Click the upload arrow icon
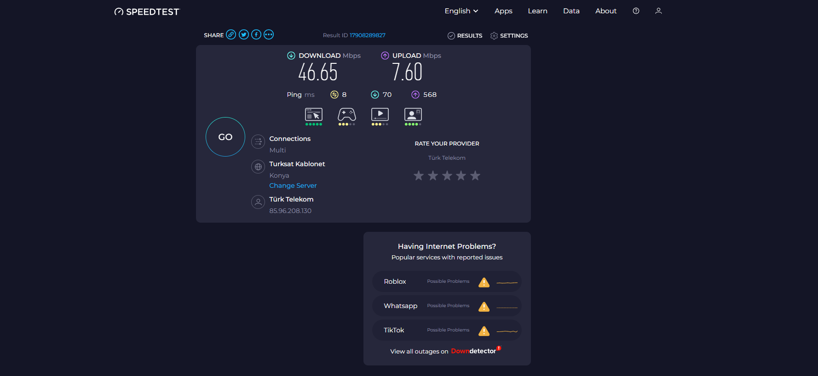Viewport: 818px width, 376px height. (x=385, y=56)
